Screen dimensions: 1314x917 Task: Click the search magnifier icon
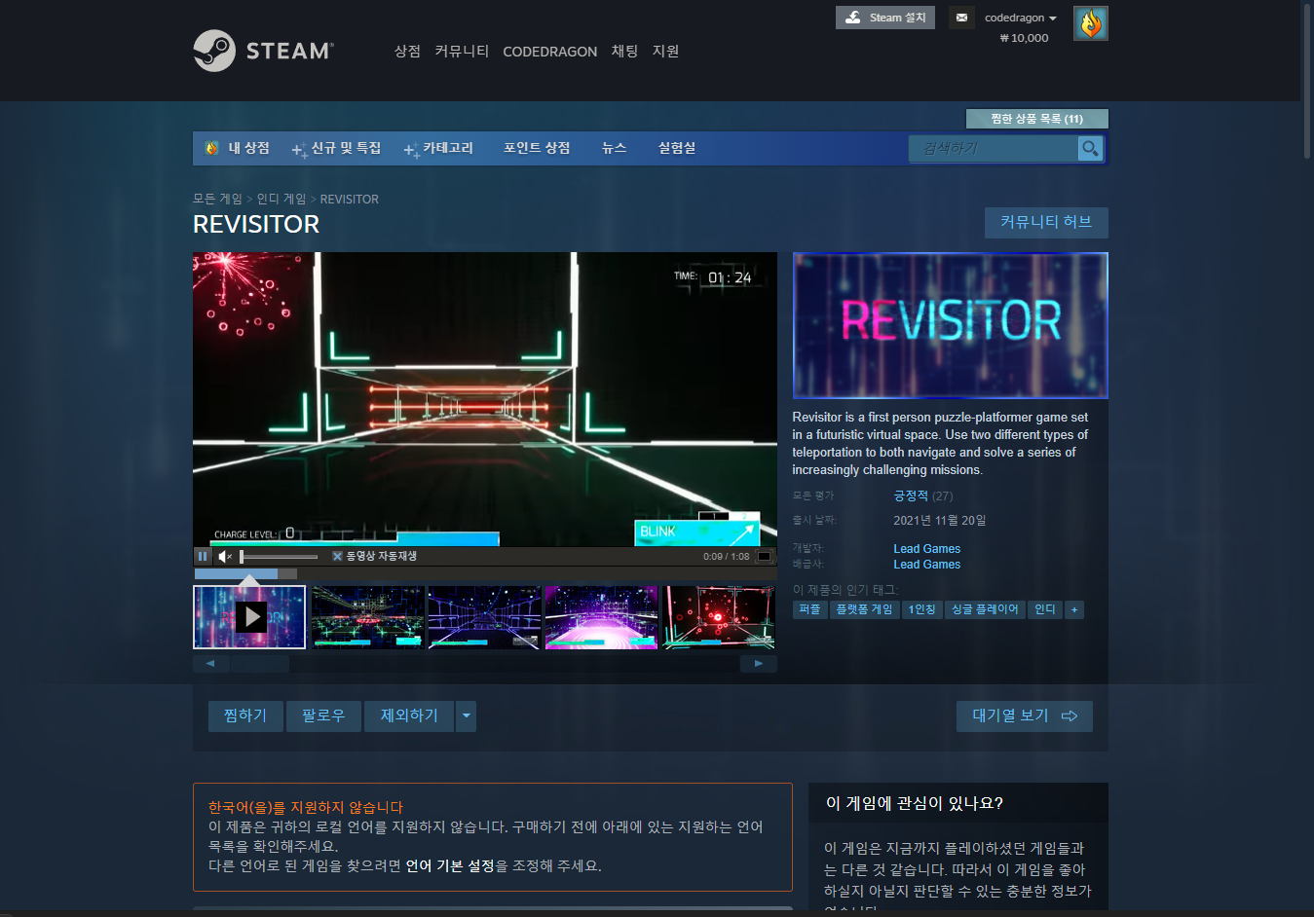[1090, 148]
